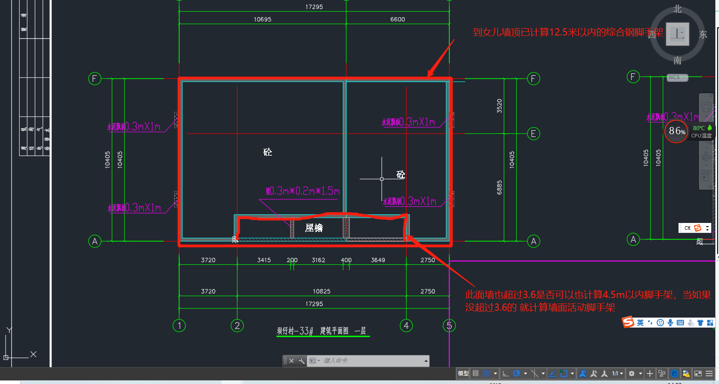Click the isolate objects shapes icon
The image size is (719, 384).
point(662,374)
